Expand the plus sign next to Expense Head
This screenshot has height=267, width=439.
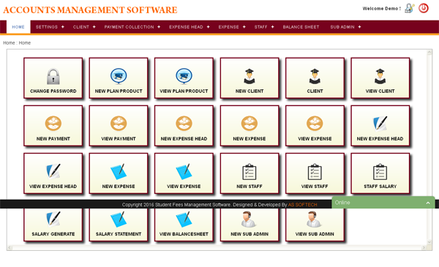pos(208,27)
